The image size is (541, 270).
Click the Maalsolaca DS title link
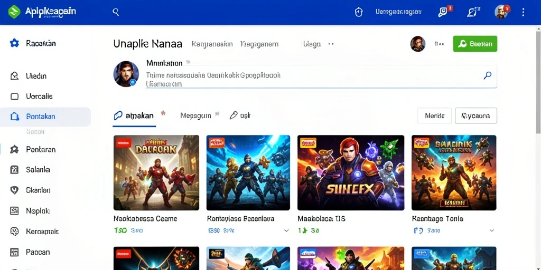[x=322, y=219]
